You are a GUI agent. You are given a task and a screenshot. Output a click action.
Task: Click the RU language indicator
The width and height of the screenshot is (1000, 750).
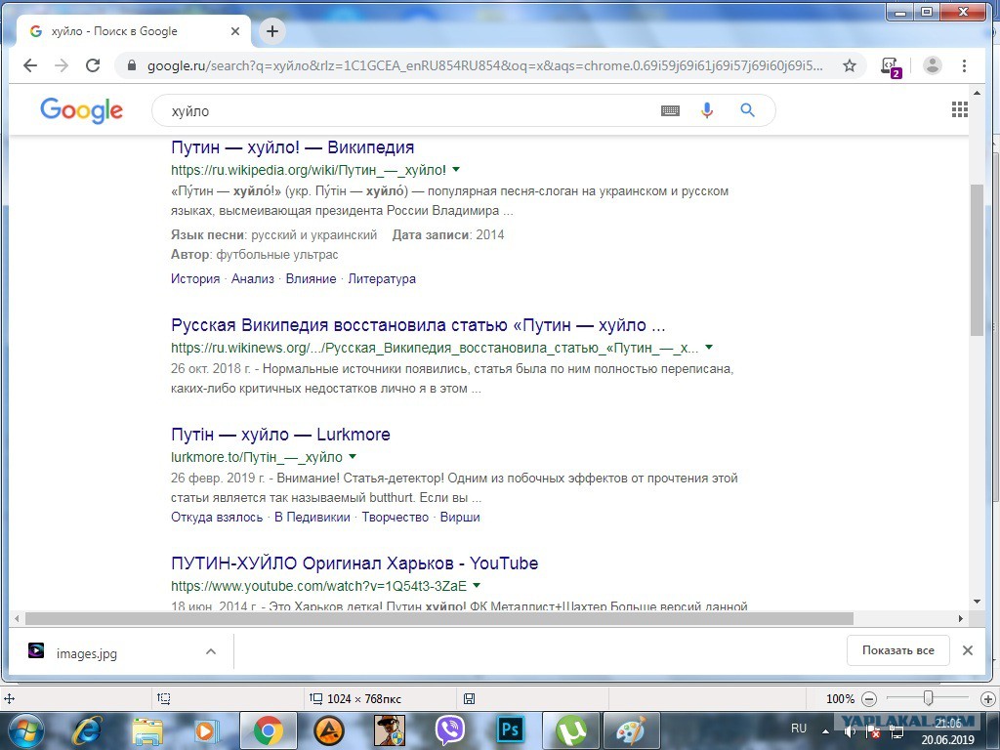click(799, 729)
